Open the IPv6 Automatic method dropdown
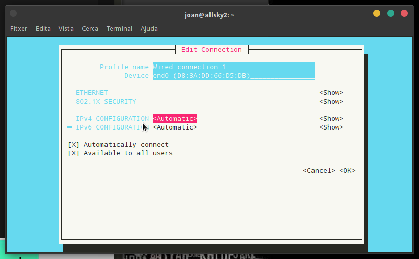This screenshot has height=259, width=419. click(175, 127)
